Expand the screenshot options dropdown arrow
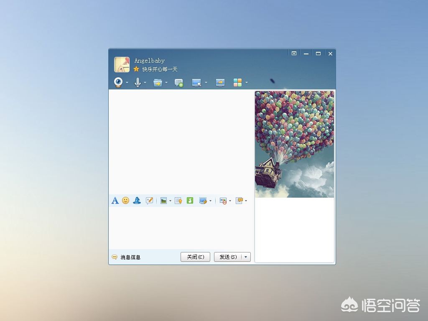428x321 pixels. [x=210, y=201]
